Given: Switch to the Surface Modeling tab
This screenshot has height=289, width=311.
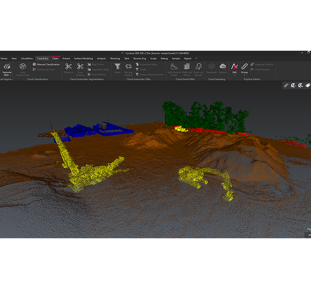Looking at the screenshot, I should 84,58.
